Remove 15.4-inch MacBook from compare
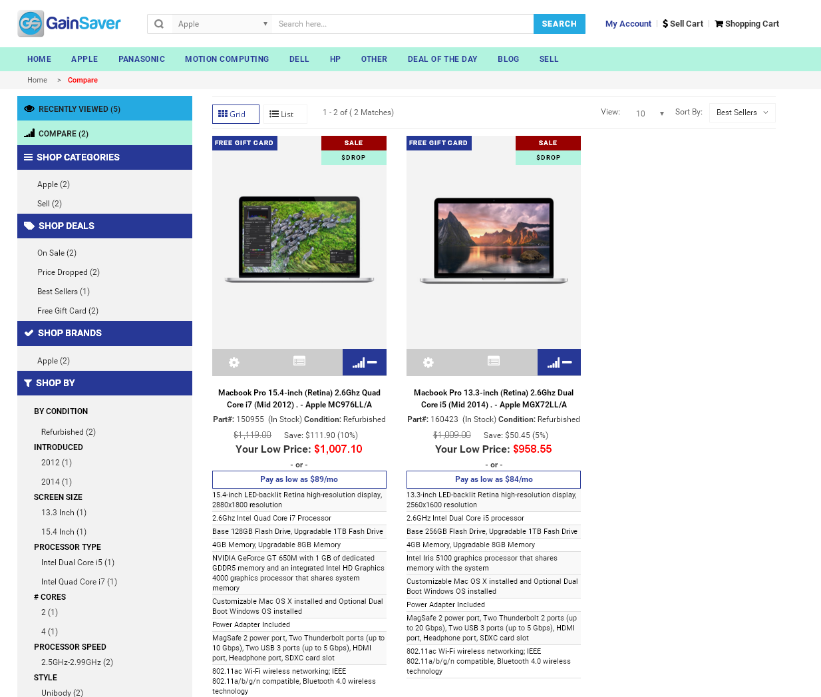This screenshot has height=697, width=821. click(x=365, y=362)
